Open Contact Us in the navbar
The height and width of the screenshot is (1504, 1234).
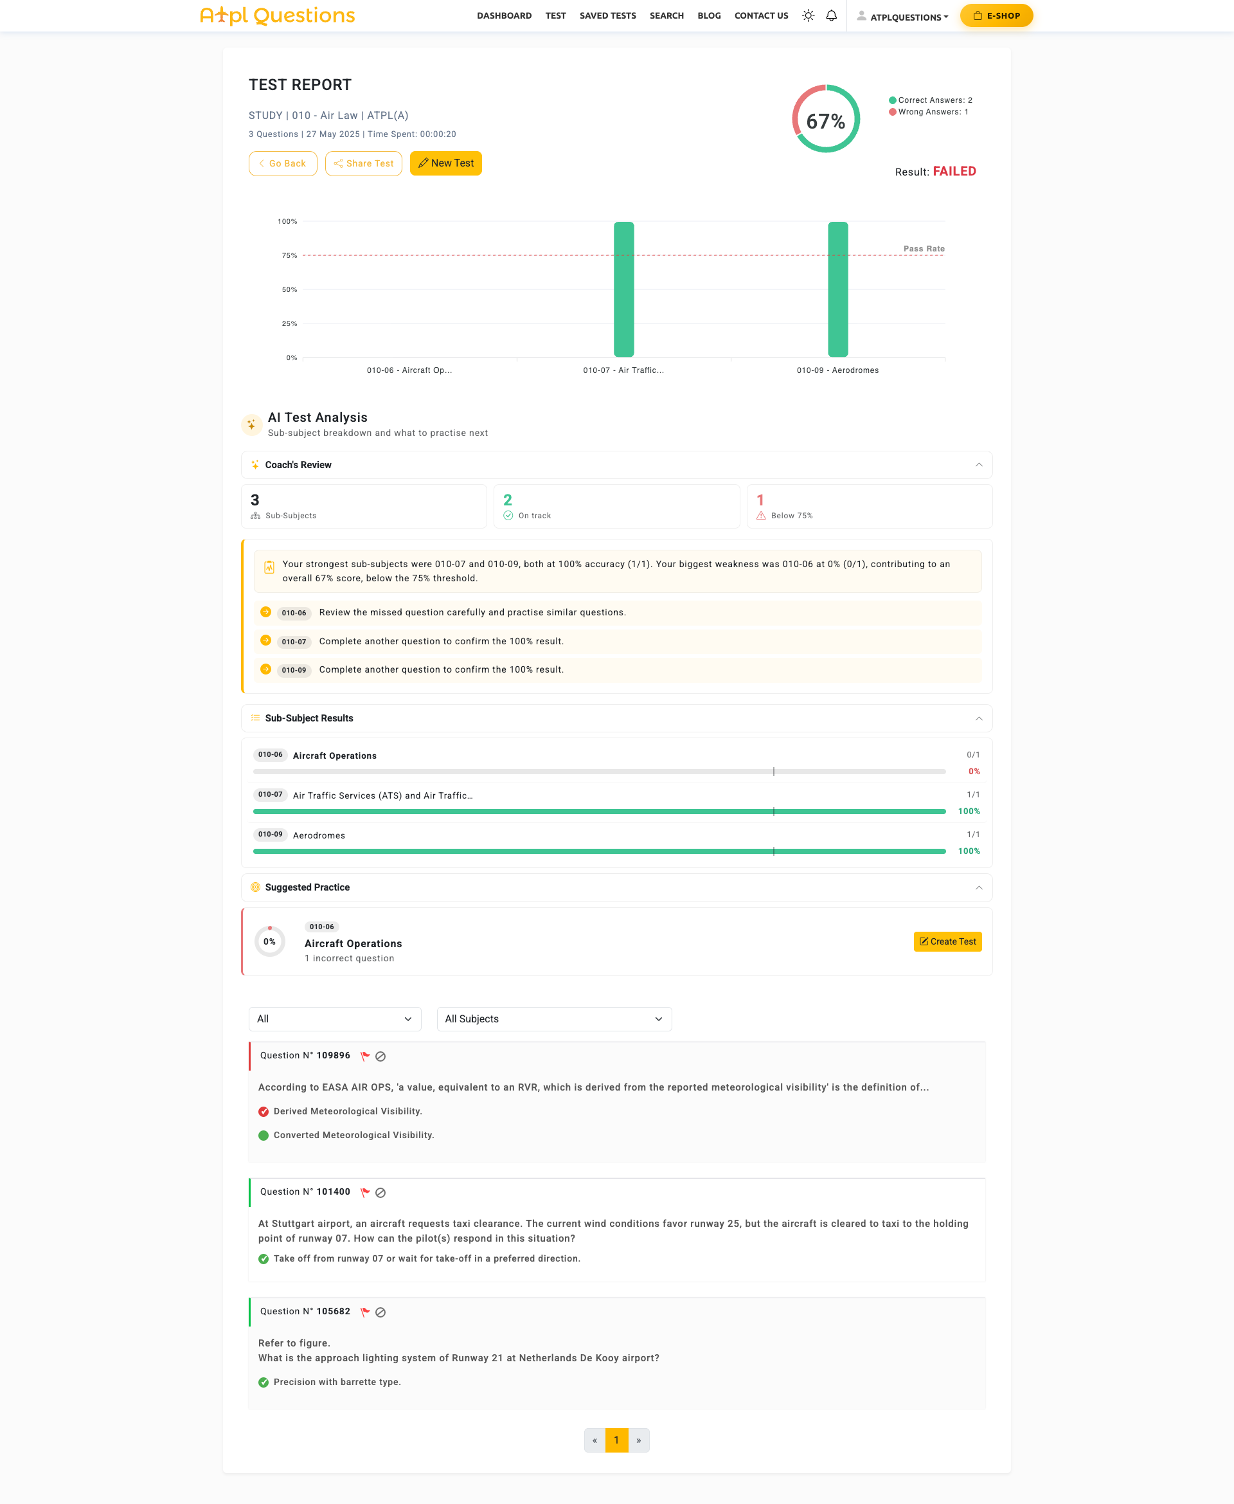click(762, 15)
